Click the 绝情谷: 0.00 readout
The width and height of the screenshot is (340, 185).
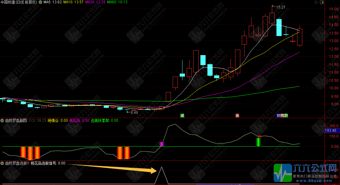pos(58,121)
